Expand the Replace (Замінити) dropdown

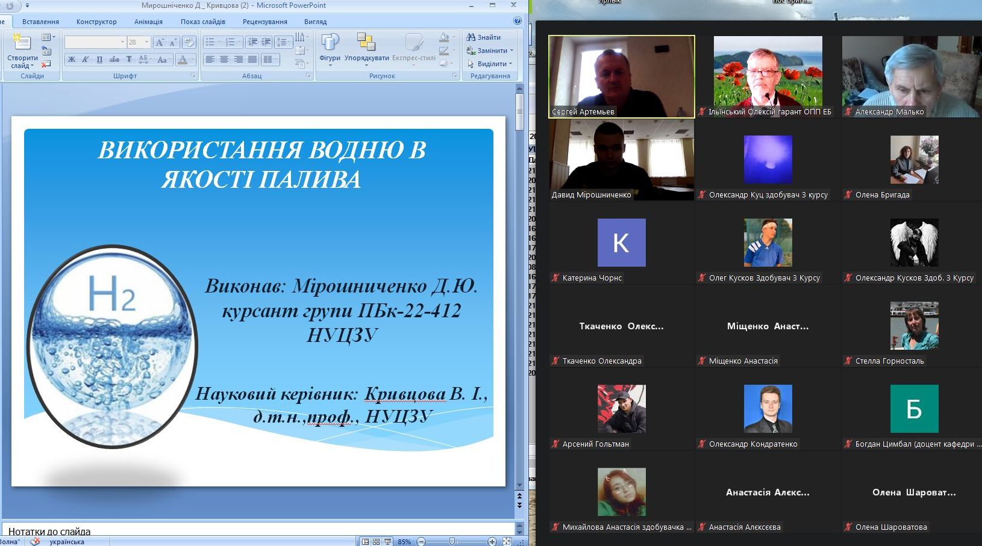click(x=511, y=51)
